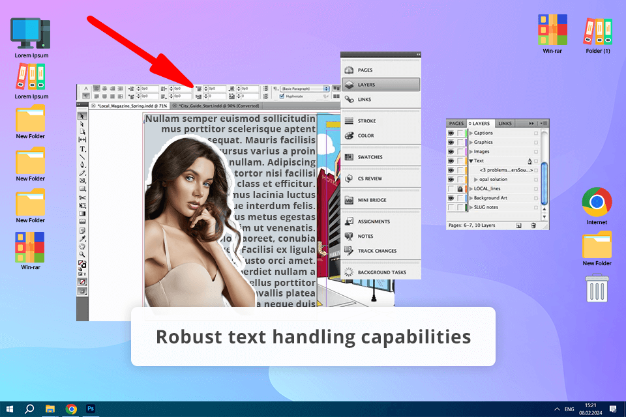The height and width of the screenshot is (417, 626).
Task: Select the Eyedropper tool
Action: click(82, 238)
